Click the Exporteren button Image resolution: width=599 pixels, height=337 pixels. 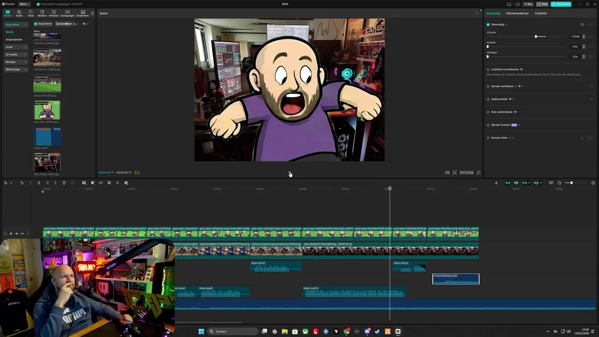[x=561, y=4]
